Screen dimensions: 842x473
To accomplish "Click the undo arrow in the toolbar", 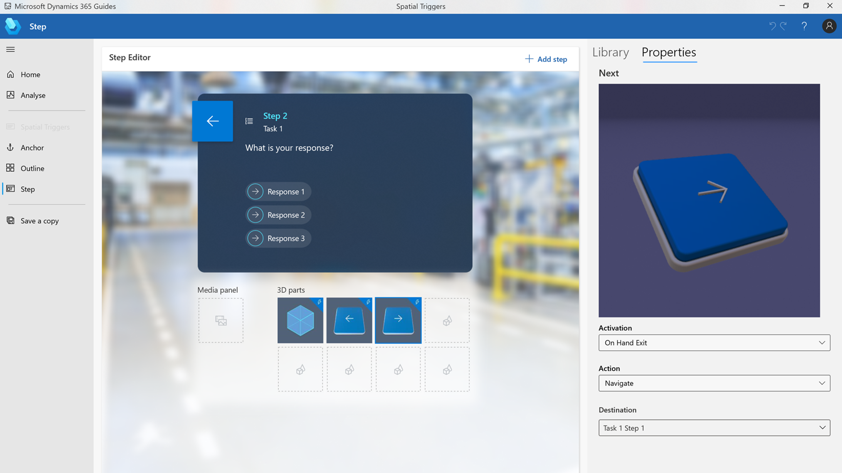I will pos(773,26).
